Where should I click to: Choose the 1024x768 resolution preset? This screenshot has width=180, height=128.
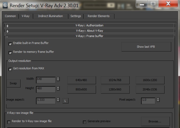click(115, 80)
